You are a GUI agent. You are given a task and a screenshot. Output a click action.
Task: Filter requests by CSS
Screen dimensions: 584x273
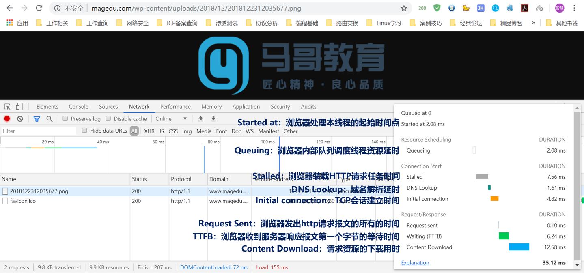click(x=173, y=131)
